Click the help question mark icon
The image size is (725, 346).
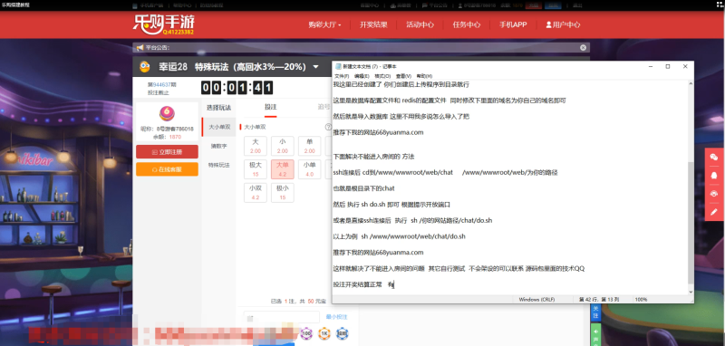coord(328,127)
